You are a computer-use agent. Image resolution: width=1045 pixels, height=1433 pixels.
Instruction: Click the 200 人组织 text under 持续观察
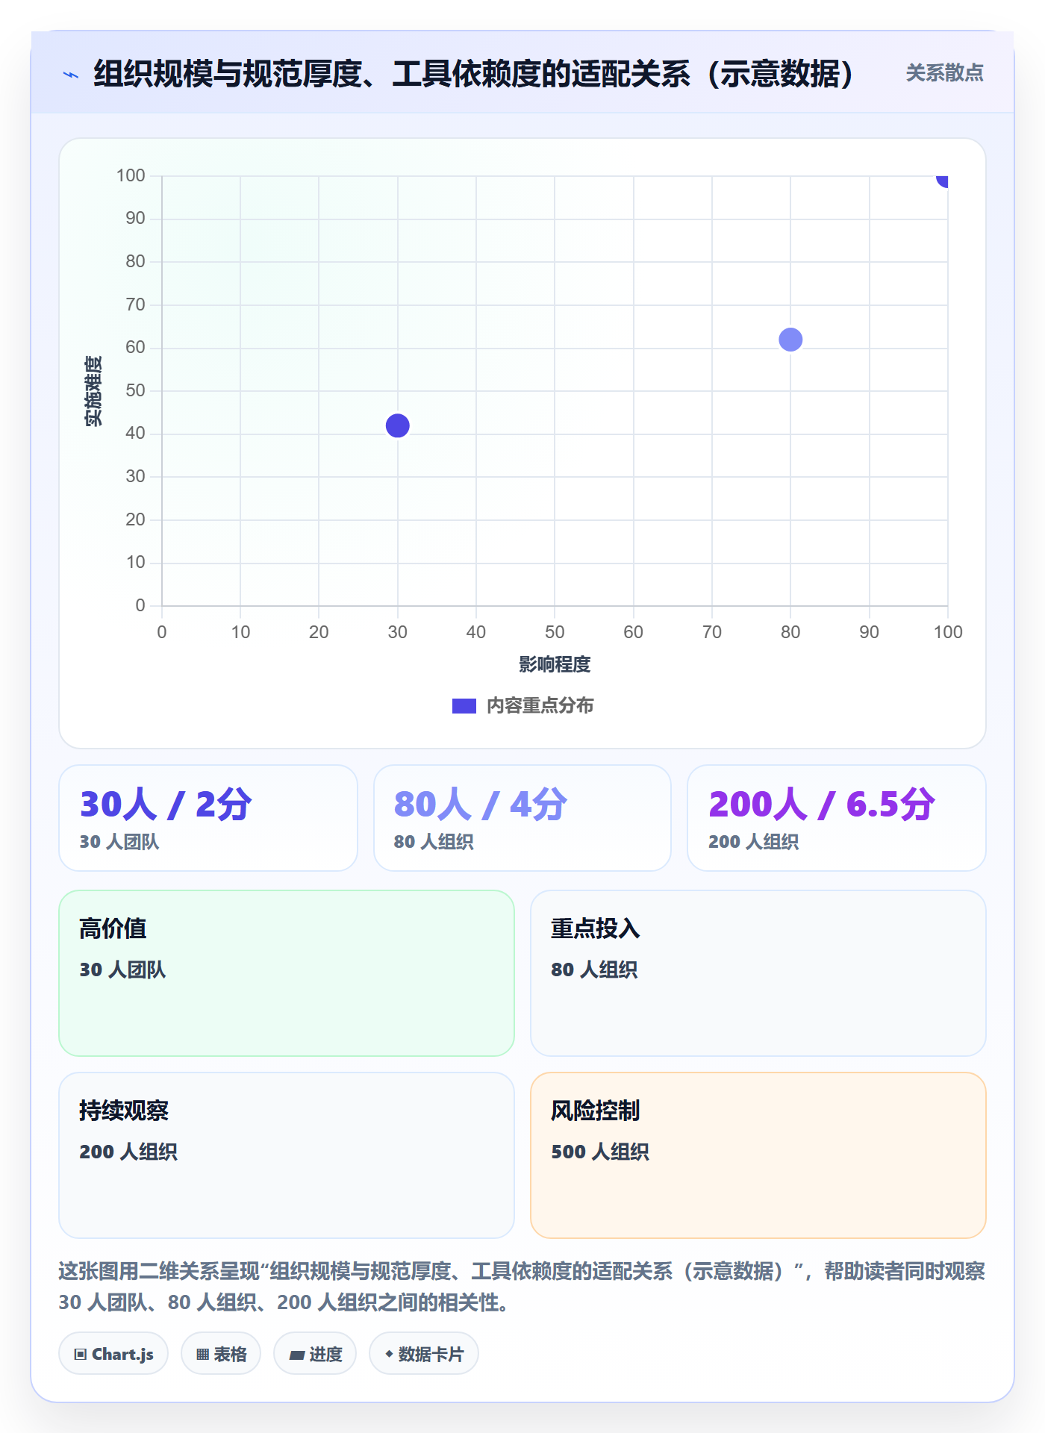128,1152
